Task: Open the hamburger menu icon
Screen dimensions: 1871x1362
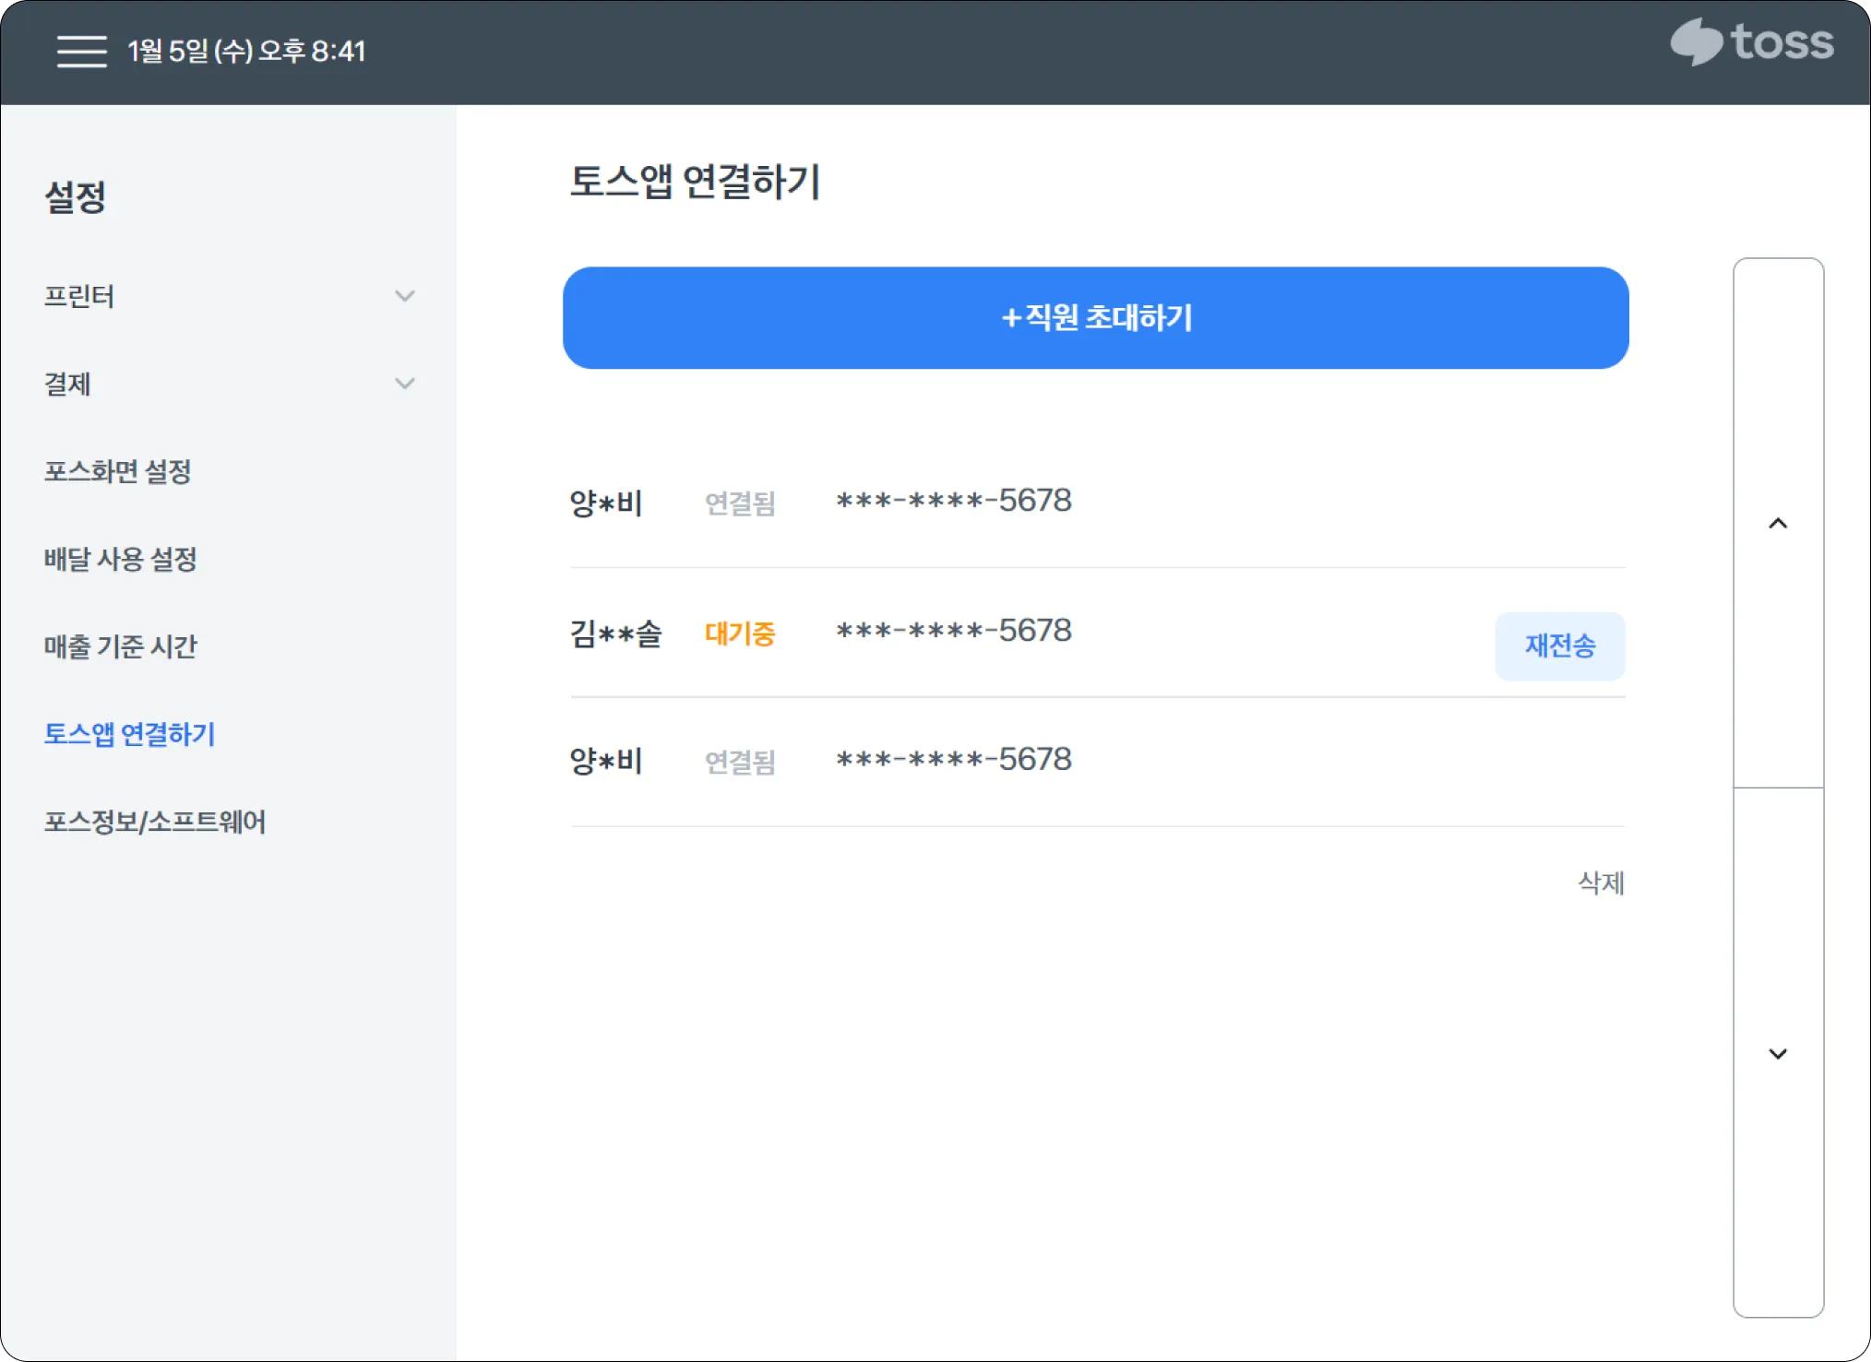Action: (81, 52)
